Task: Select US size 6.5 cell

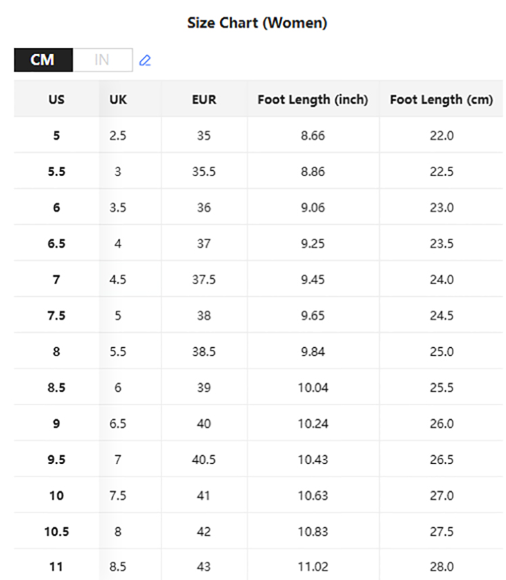Action: pyautogui.click(x=57, y=243)
